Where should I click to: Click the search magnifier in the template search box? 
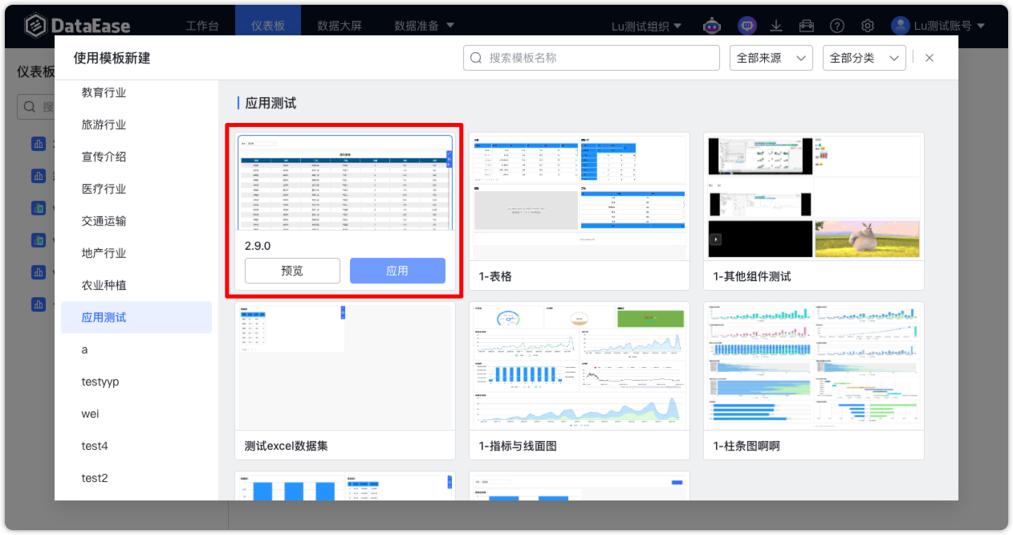pos(476,57)
